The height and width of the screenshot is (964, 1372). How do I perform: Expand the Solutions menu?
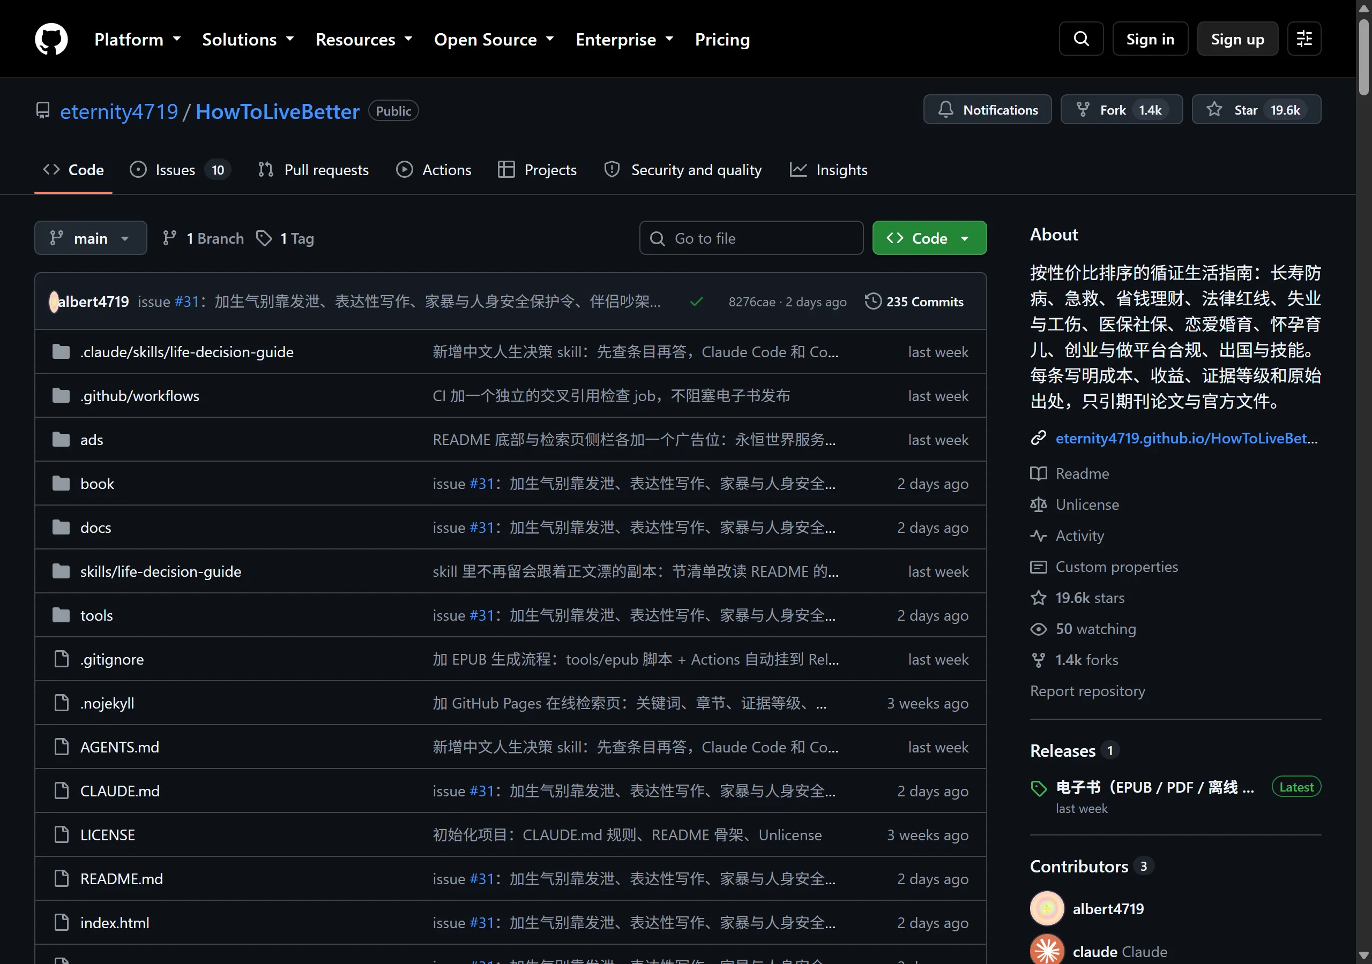[x=248, y=40]
